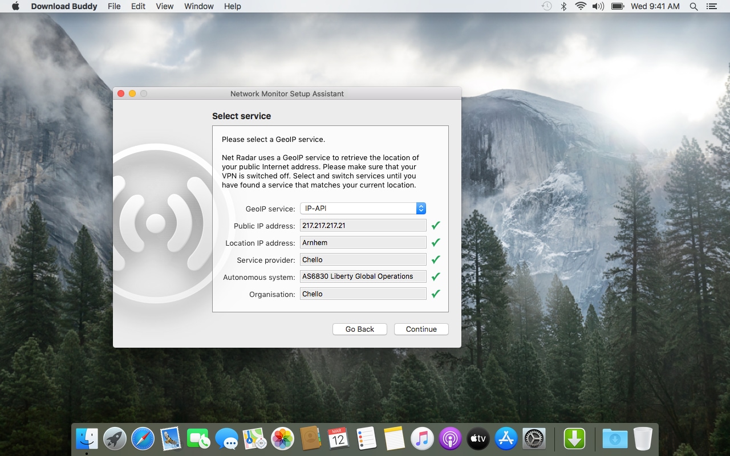Open System Preferences from the Dock
Image resolution: width=730 pixels, height=456 pixels.
click(x=534, y=439)
